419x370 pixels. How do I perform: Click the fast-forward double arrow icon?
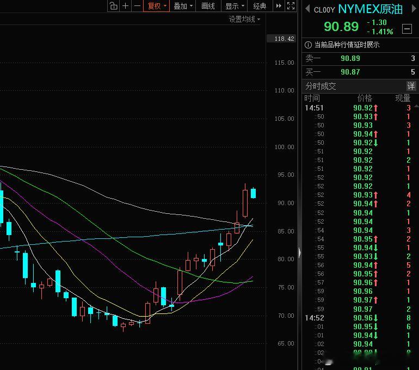tap(279, 6)
